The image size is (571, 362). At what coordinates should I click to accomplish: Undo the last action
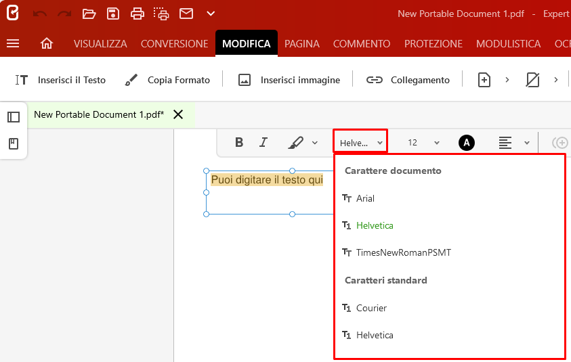(40, 14)
